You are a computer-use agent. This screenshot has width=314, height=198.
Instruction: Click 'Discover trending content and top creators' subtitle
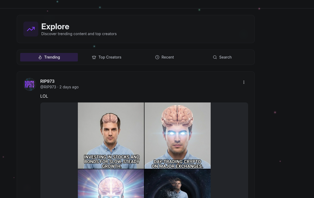[79, 34]
